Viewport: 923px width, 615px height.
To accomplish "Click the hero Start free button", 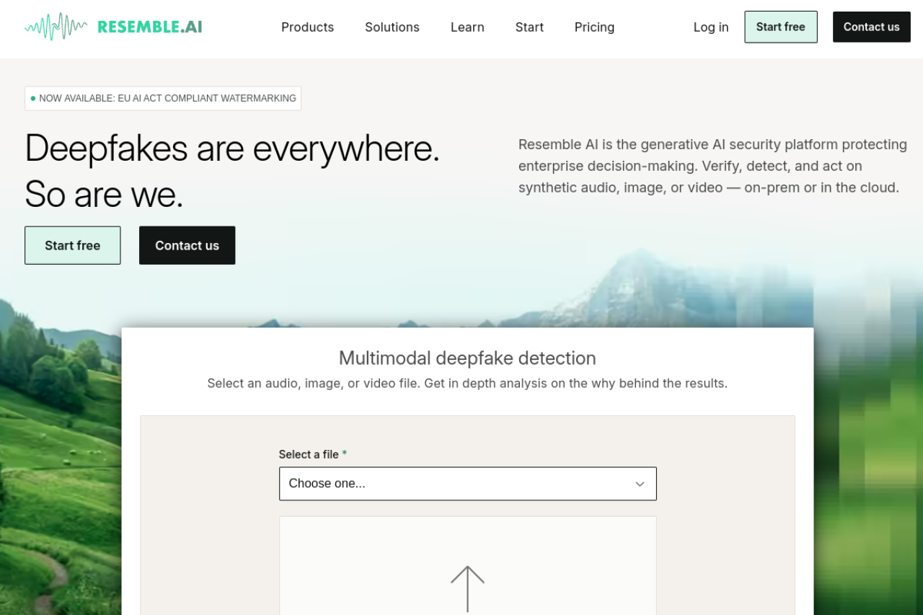I will click(x=73, y=245).
